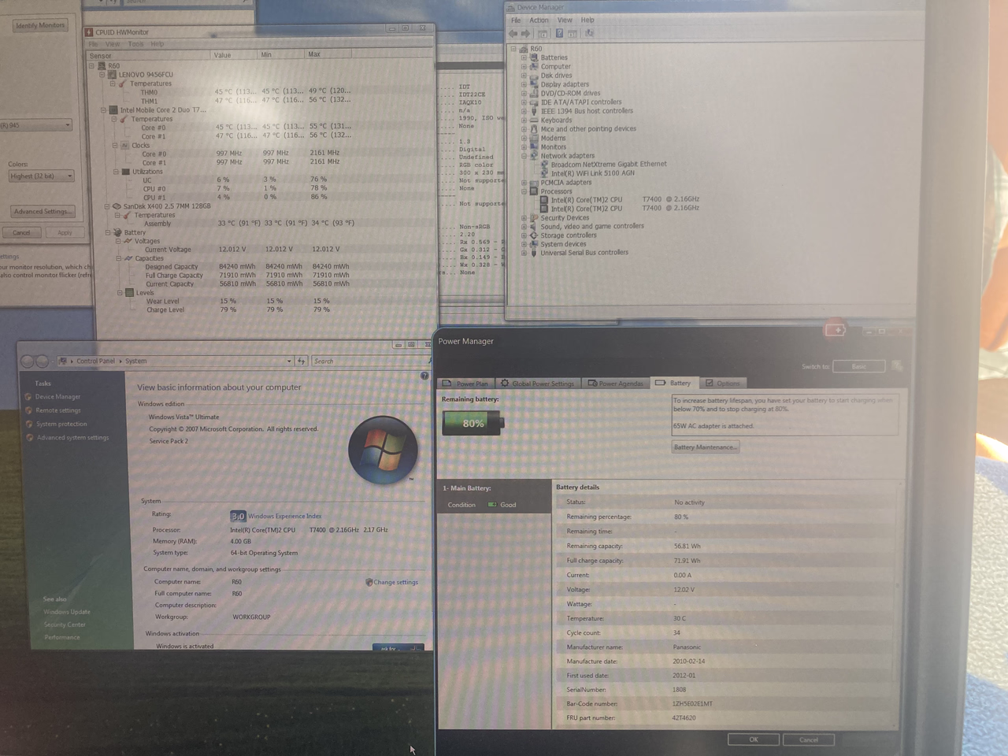Switch to the Power Agendas tab
Viewport: 1008px width, 756px height.
[x=616, y=384]
